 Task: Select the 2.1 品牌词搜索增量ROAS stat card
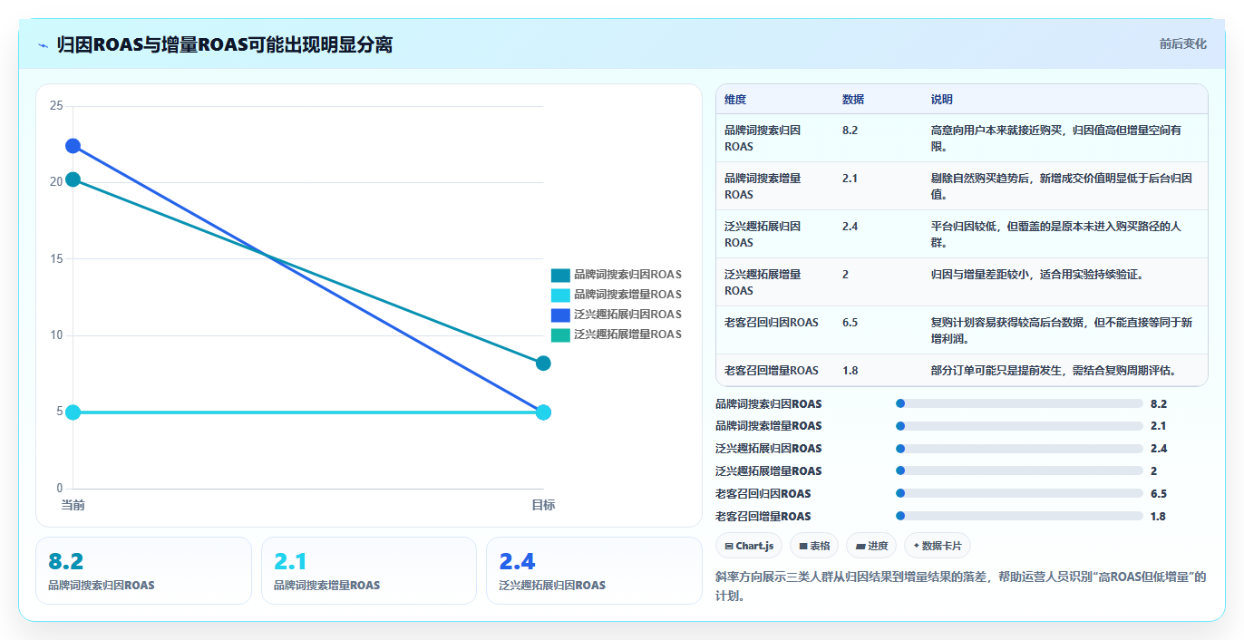368,570
